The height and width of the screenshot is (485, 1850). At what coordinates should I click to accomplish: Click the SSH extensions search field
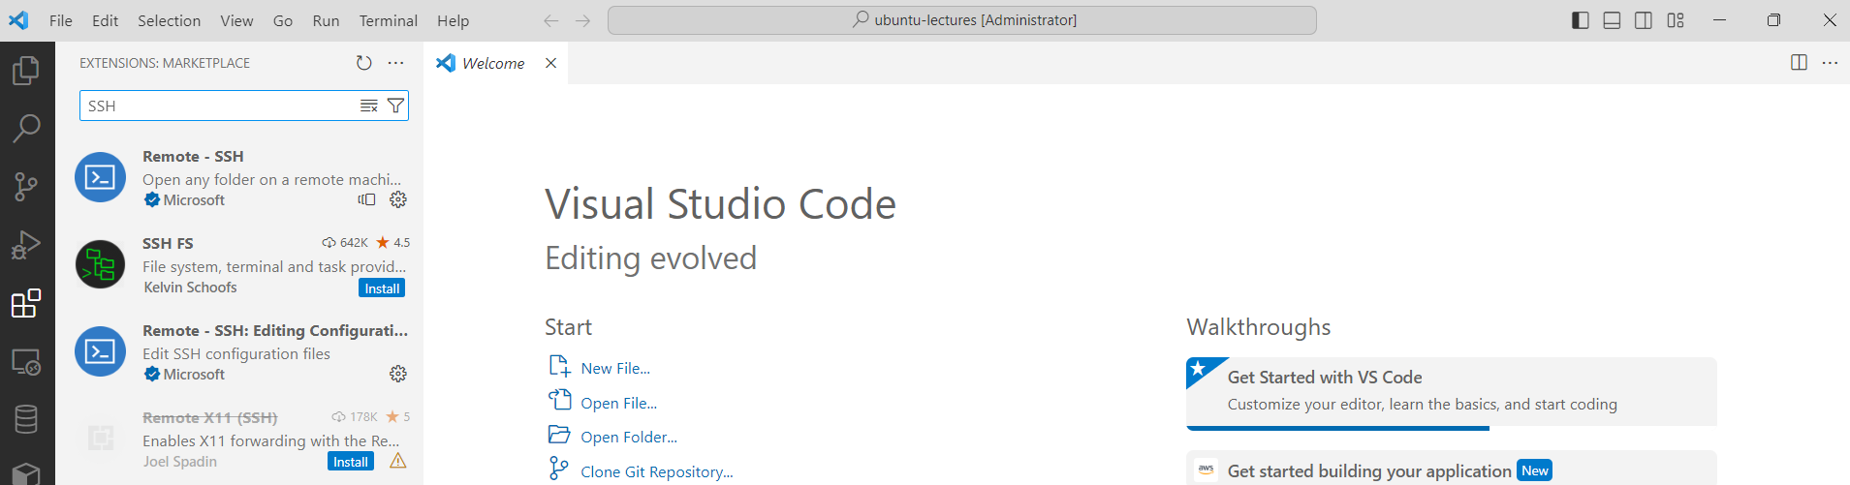coord(220,106)
